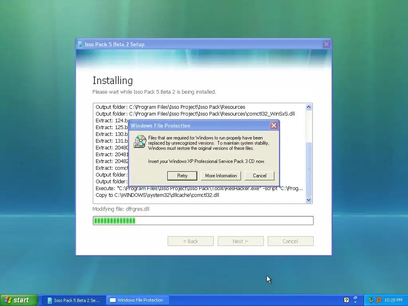408x306 pixels.
Task: Click the 'Extract: 124' log line
Action: pos(112,120)
